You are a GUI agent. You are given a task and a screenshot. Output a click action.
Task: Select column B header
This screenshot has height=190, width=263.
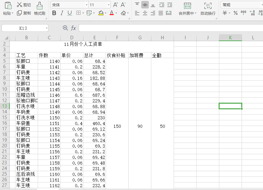point(26,38)
